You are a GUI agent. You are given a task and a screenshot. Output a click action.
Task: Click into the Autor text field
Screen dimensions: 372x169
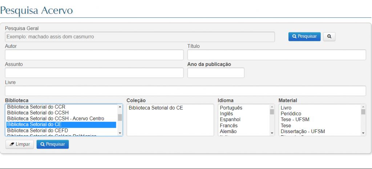(94, 55)
